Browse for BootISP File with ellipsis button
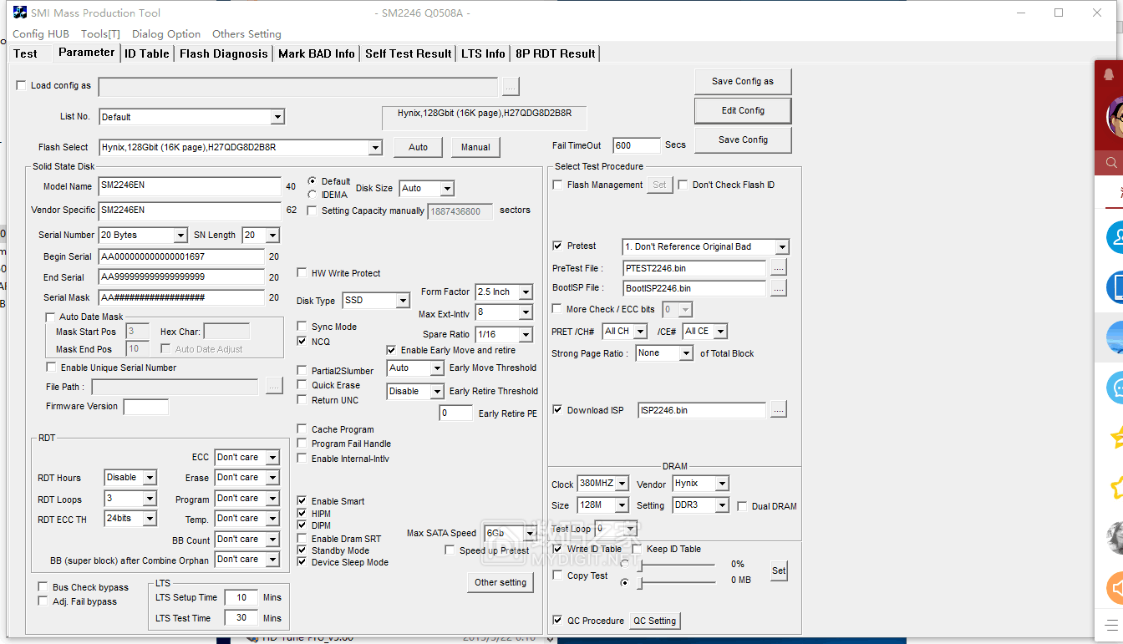Screen dimensions: 1123x644 point(778,288)
